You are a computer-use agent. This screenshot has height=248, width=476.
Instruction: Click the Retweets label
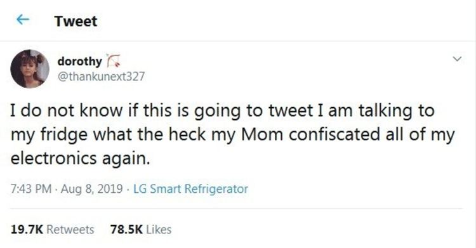pos(70,230)
